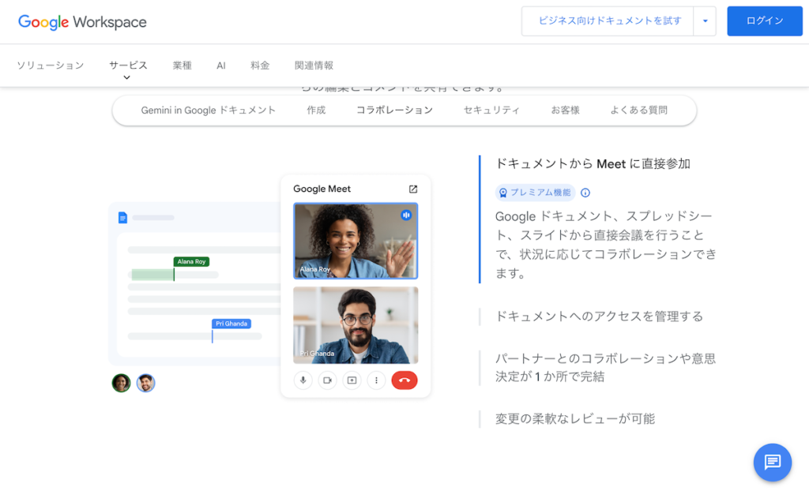Image resolution: width=809 pixels, height=498 pixels.
Task: Click the speaking indicator on Alana Roy's video
Action: click(406, 215)
